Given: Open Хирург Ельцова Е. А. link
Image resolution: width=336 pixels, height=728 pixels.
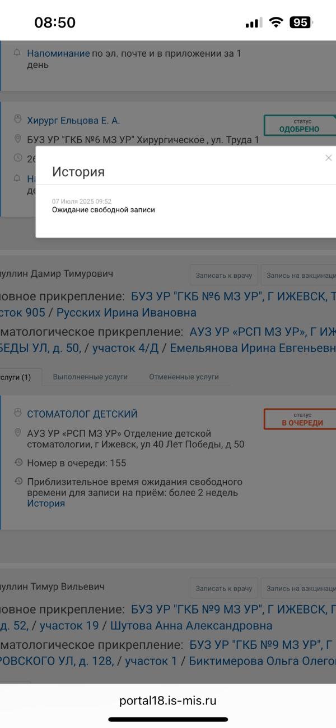Looking at the screenshot, I should (x=73, y=121).
